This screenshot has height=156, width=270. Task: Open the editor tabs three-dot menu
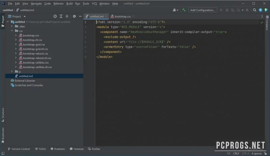(262, 16)
